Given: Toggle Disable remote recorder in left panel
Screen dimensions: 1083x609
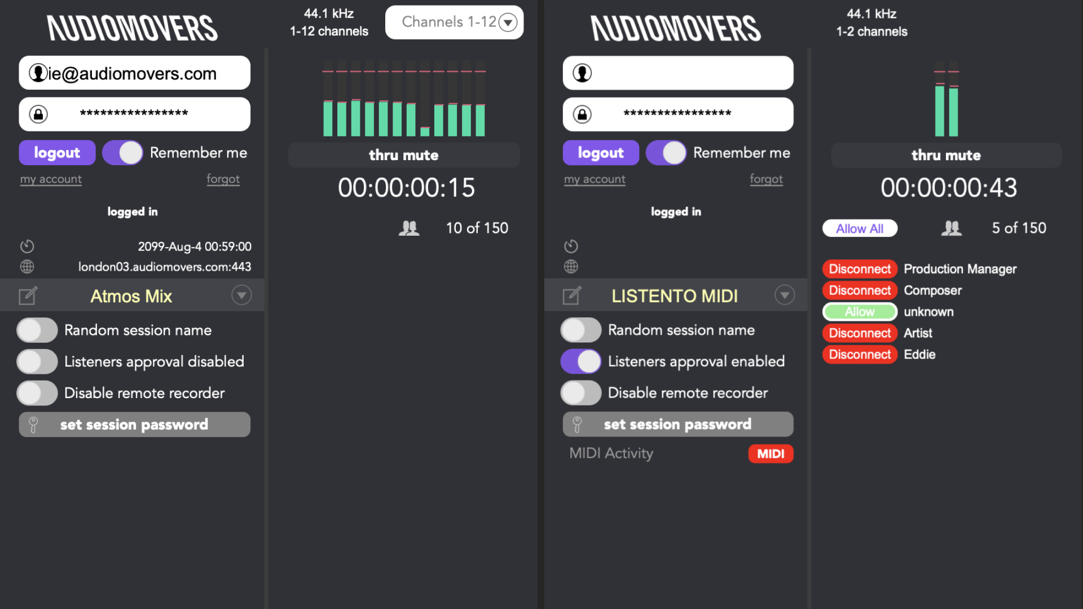Looking at the screenshot, I should 37,394.
